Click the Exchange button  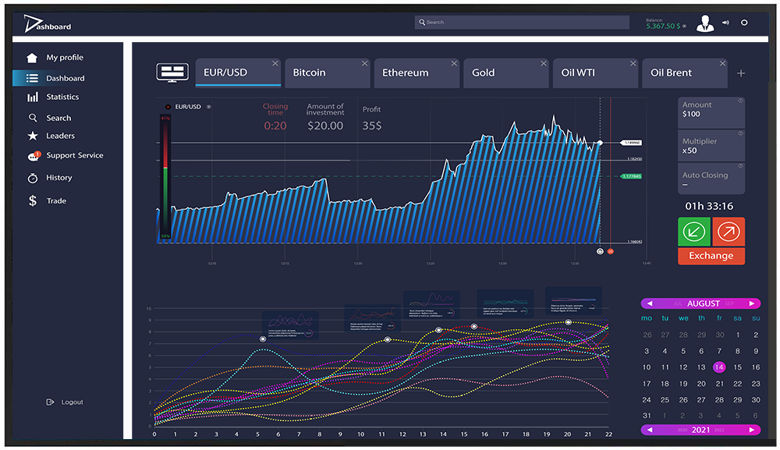pyautogui.click(x=711, y=256)
